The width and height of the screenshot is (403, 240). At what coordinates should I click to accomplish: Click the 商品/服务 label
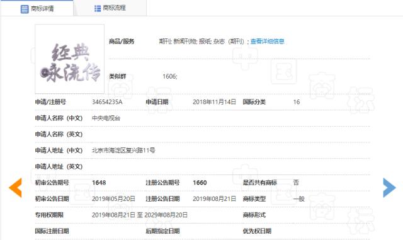click(x=122, y=41)
